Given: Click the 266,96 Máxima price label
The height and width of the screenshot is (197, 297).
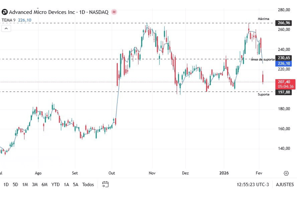Looking at the screenshot, I should pos(284,23).
